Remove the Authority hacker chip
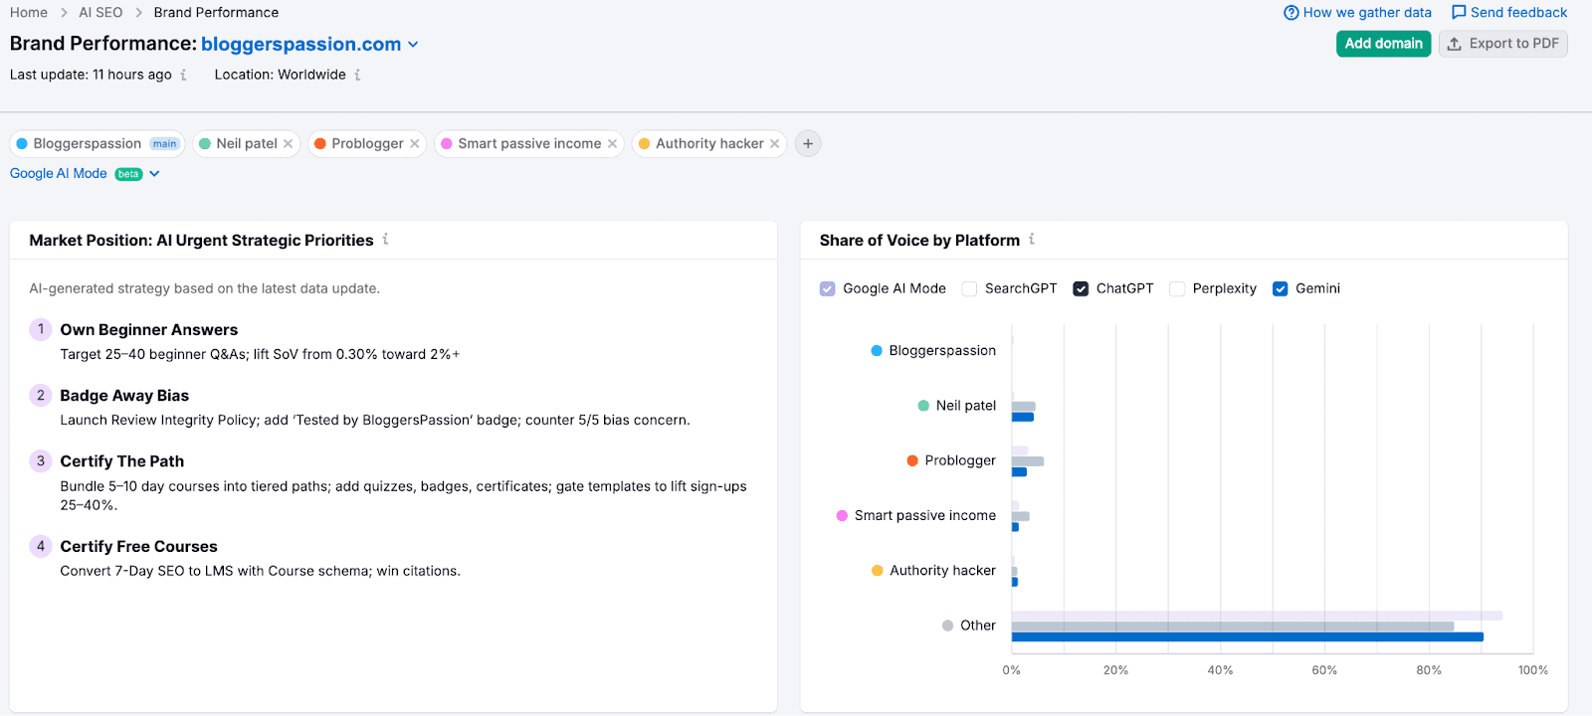Screen dimensions: 1592x716 tap(774, 144)
